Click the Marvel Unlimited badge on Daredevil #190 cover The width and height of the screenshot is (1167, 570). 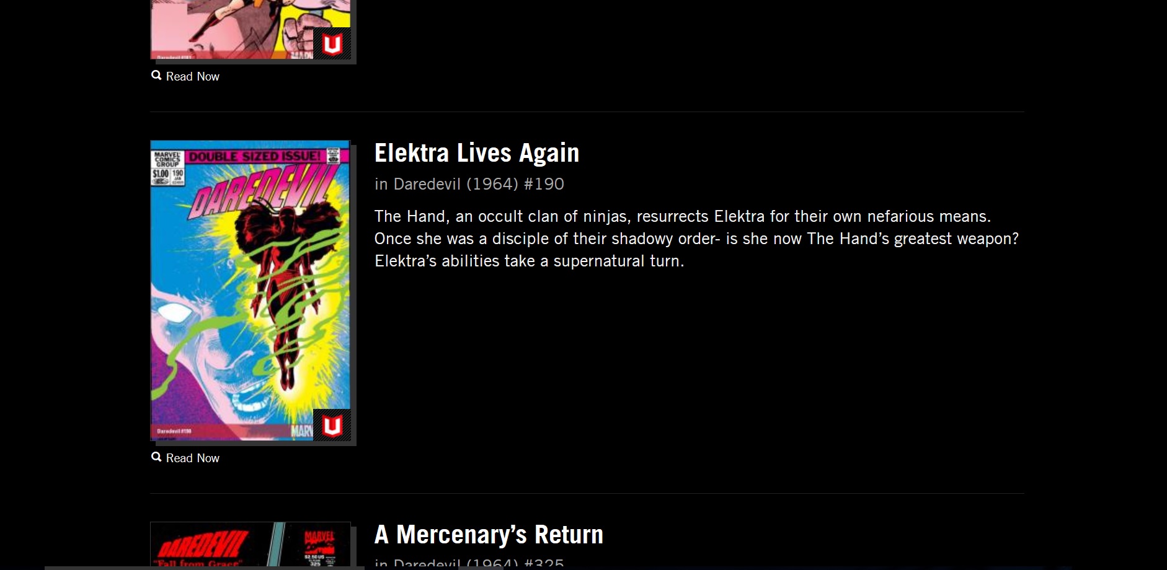point(332,425)
